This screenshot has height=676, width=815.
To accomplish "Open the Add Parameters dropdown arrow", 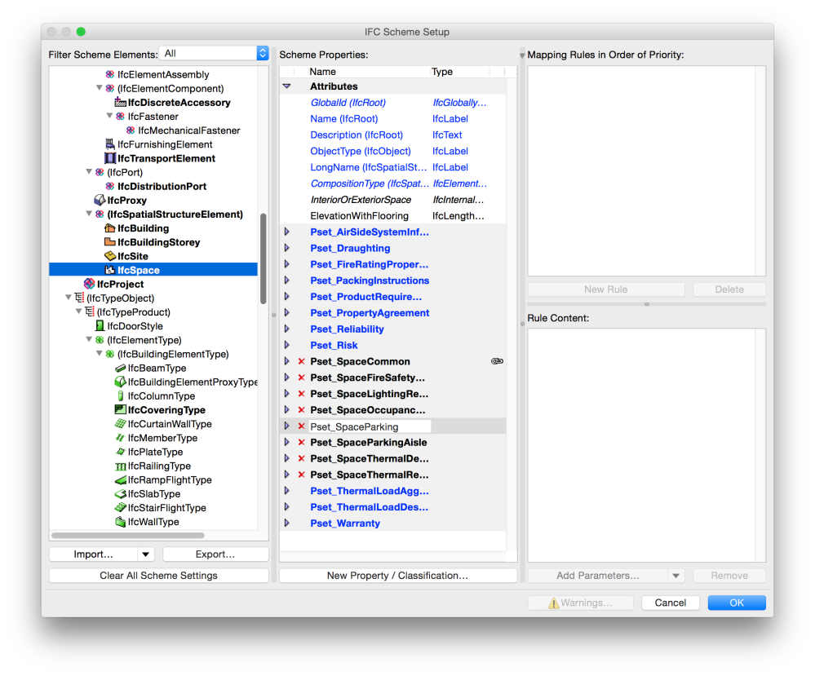I will 675,576.
